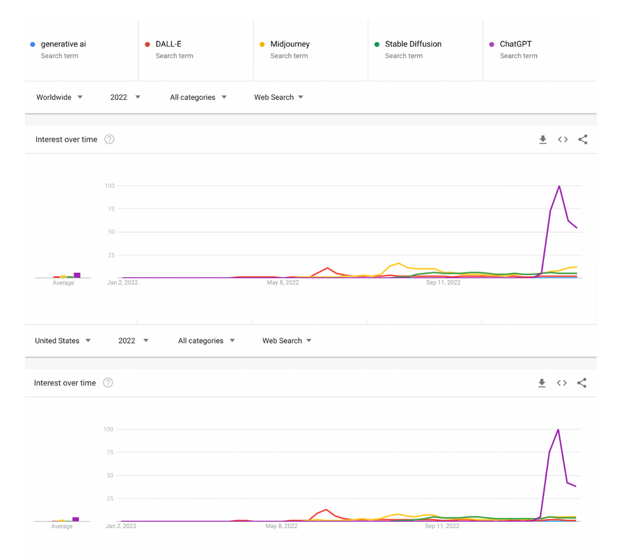The image size is (622, 559).
Task: Open embed code for the United States chart
Action: [562, 383]
